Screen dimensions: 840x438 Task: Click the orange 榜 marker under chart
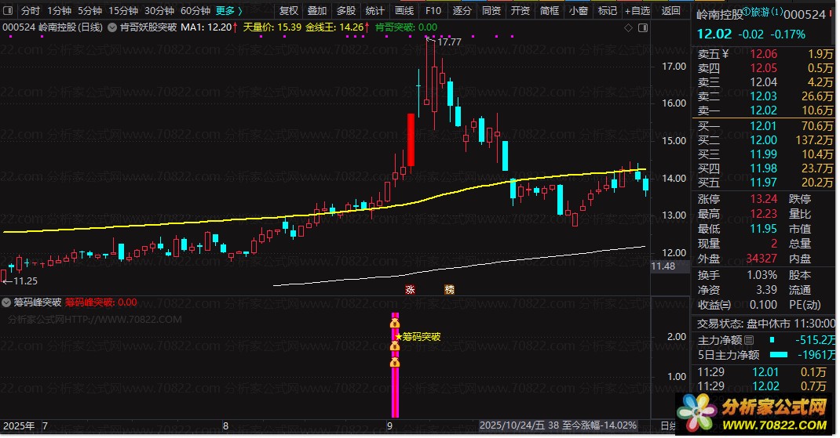(x=450, y=290)
